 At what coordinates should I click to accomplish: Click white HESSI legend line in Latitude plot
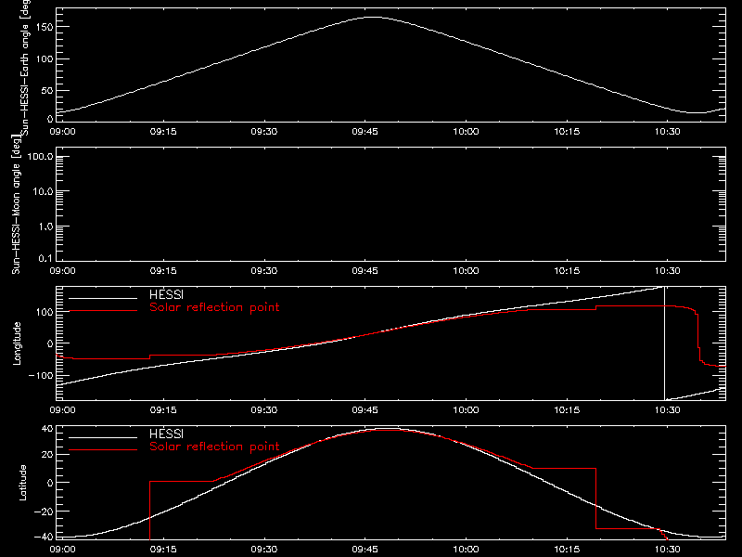click(103, 437)
